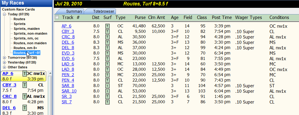This screenshot has height=115, width=299.
Task: Select Routes, nm 8+ race card
Action: coord(25,48)
